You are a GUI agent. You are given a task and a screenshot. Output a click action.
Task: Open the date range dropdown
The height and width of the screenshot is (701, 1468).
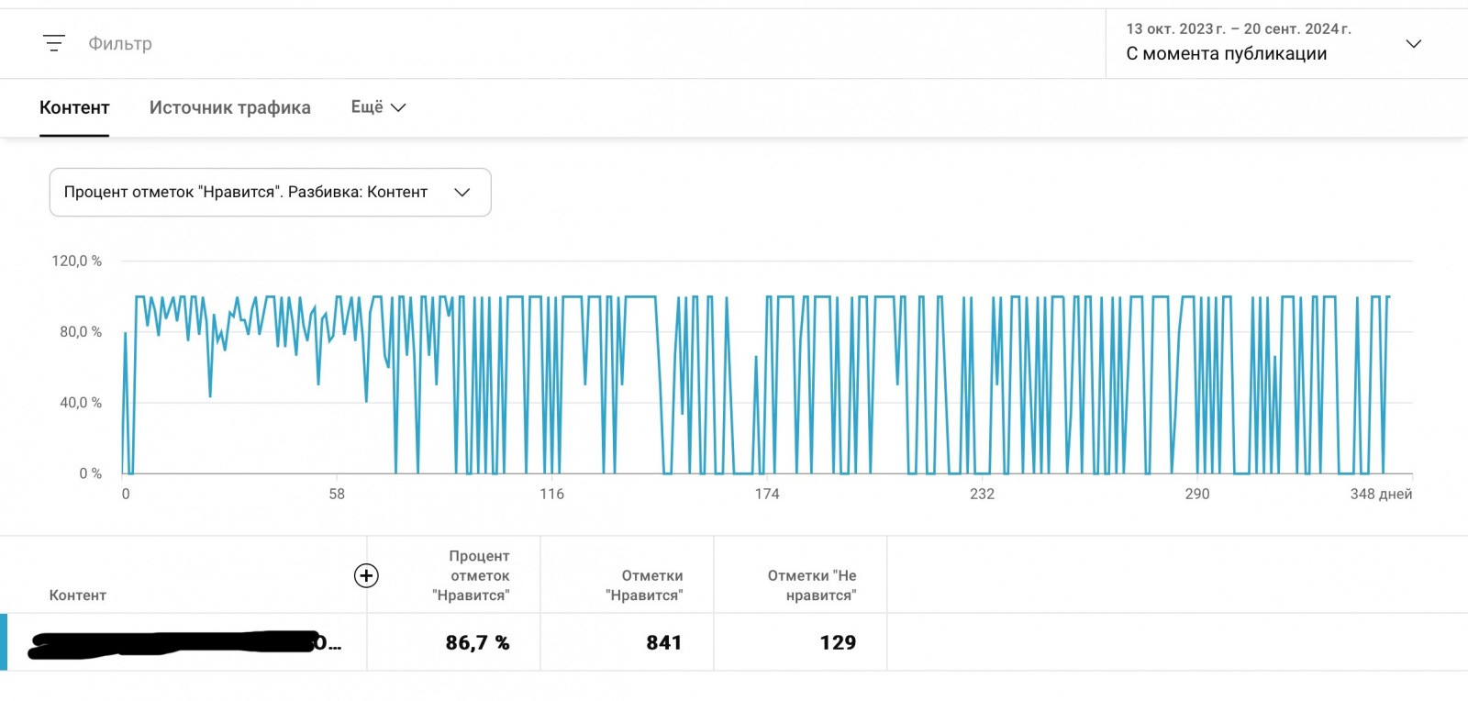click(x=1286, y=43)
